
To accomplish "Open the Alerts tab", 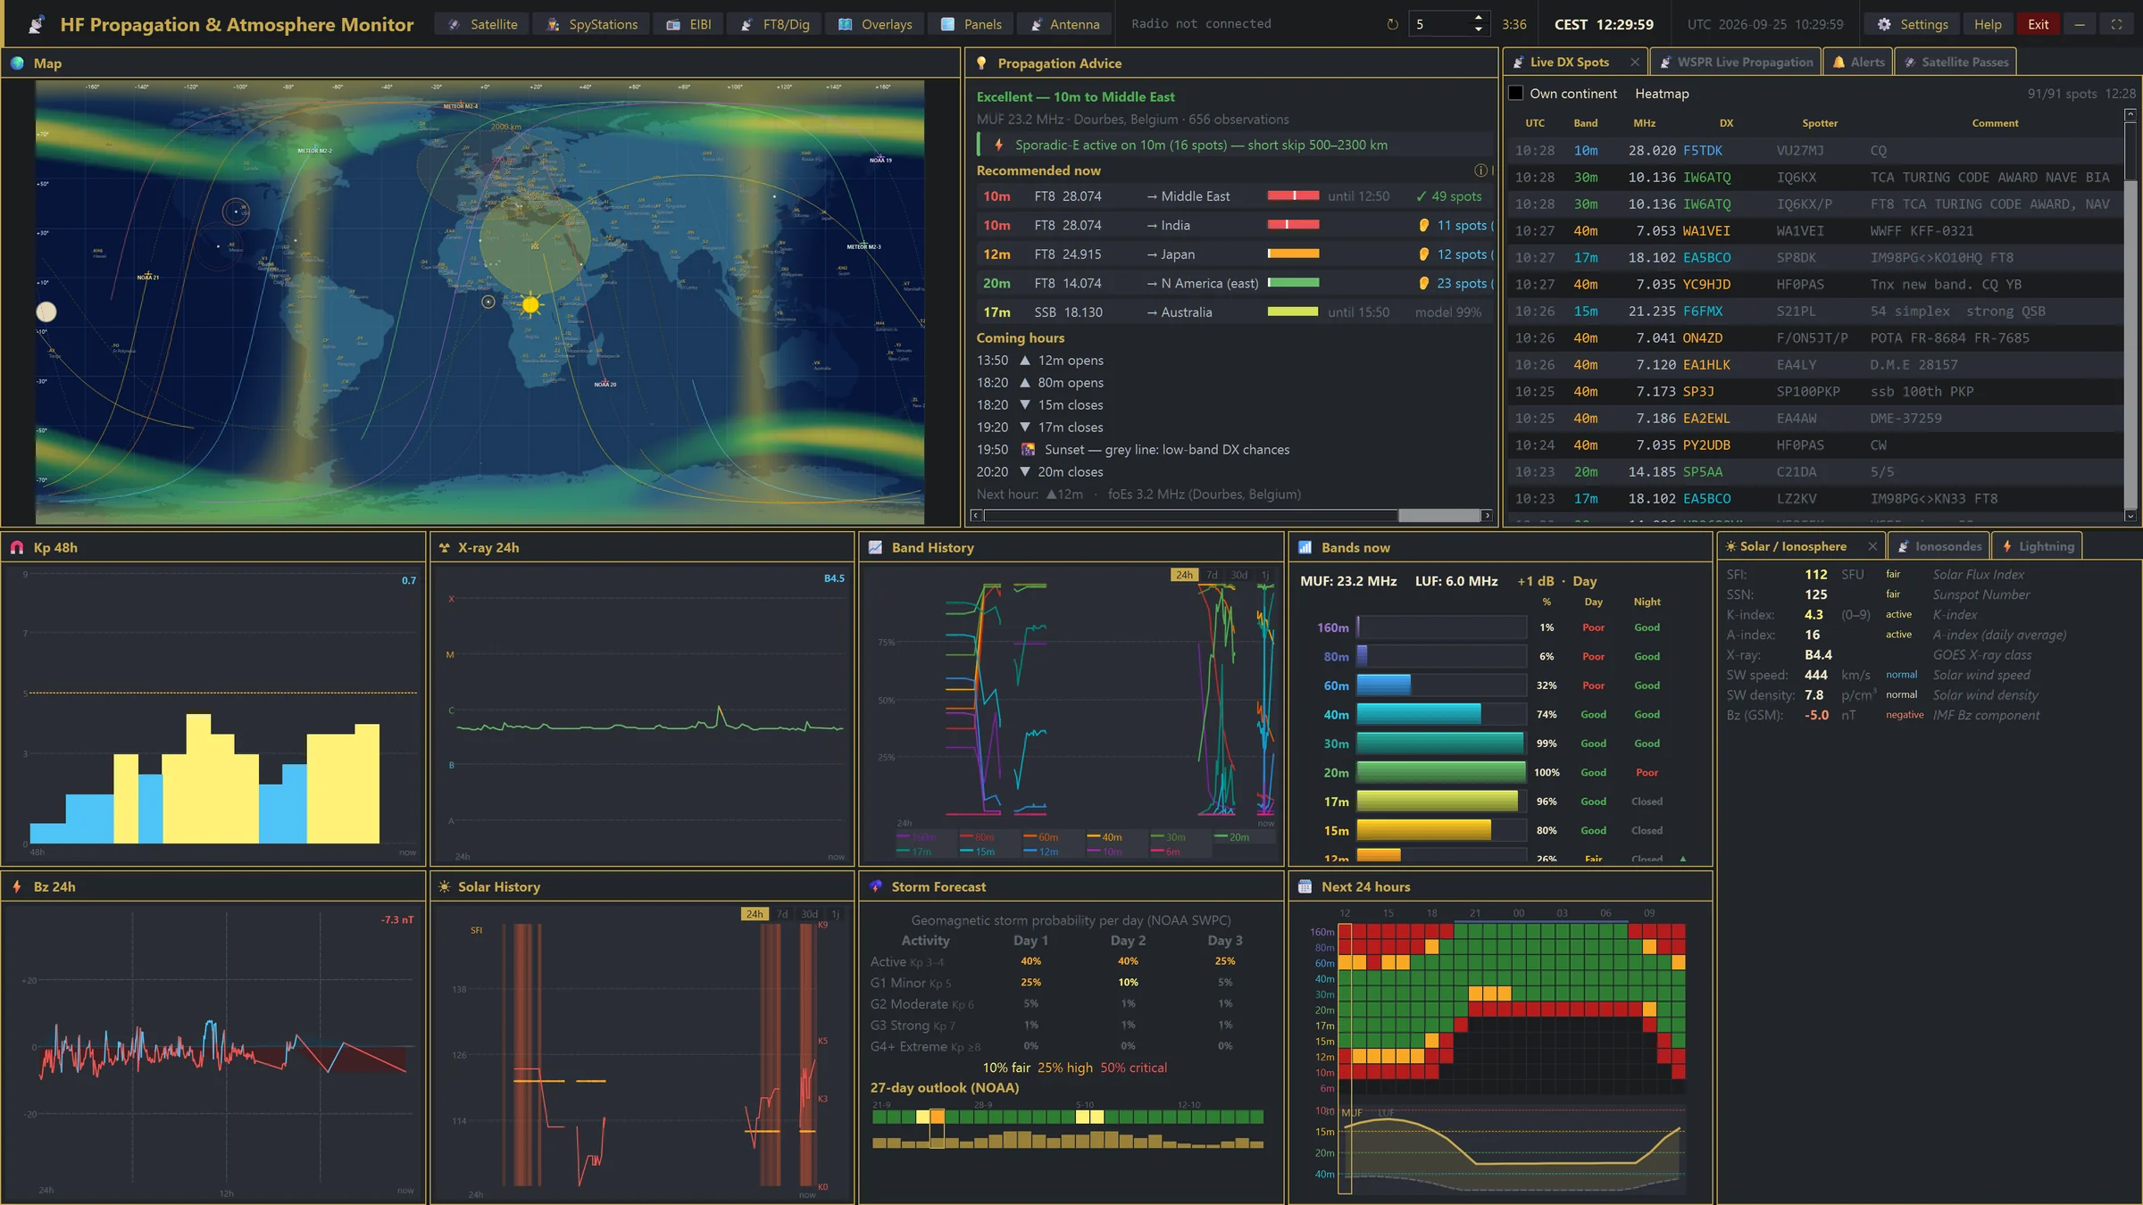I will pos(1858,62).
